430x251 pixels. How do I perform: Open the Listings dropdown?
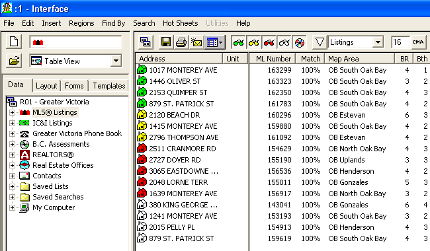click(x=378, y=42)
